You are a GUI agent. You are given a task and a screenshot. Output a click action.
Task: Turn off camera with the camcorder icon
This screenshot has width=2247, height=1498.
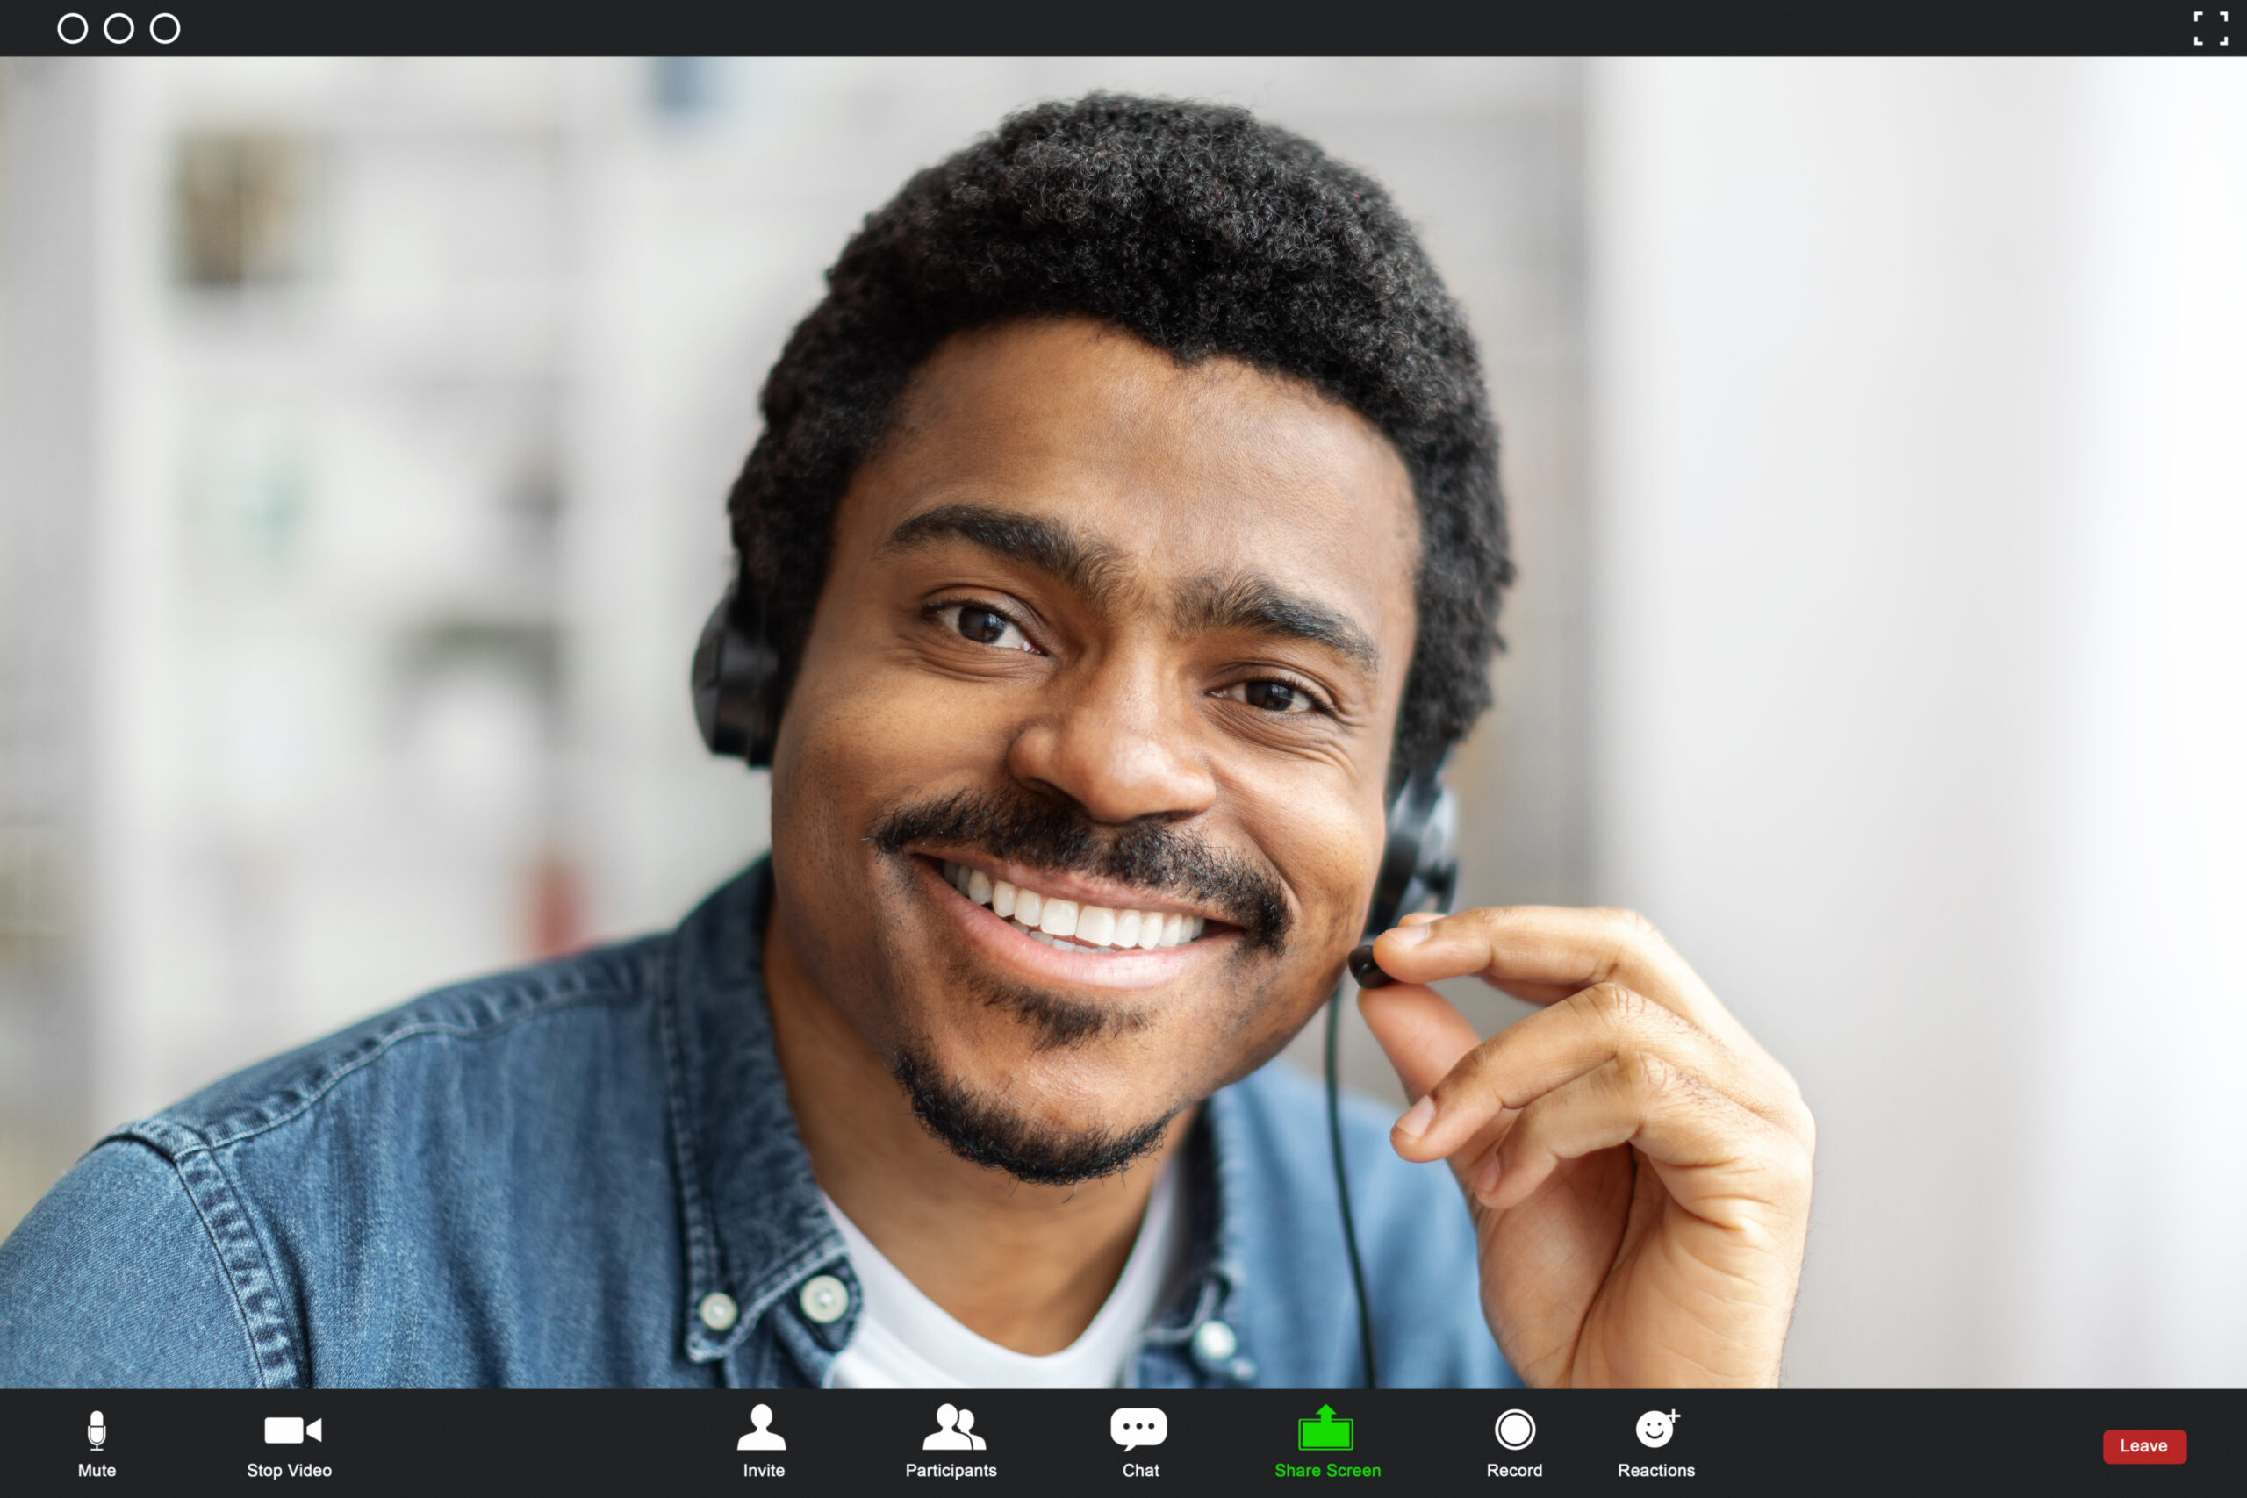tap(291, 1430)
